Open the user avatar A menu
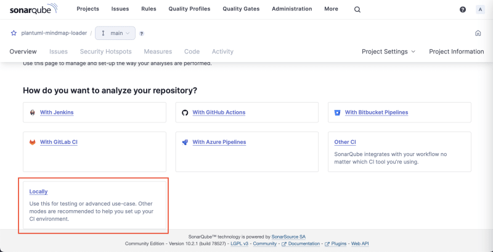The height and width of the screenshot is (252, 493). pos(480,9)
